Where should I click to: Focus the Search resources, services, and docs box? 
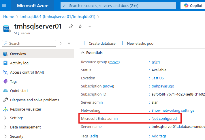(x=118, y=5)
